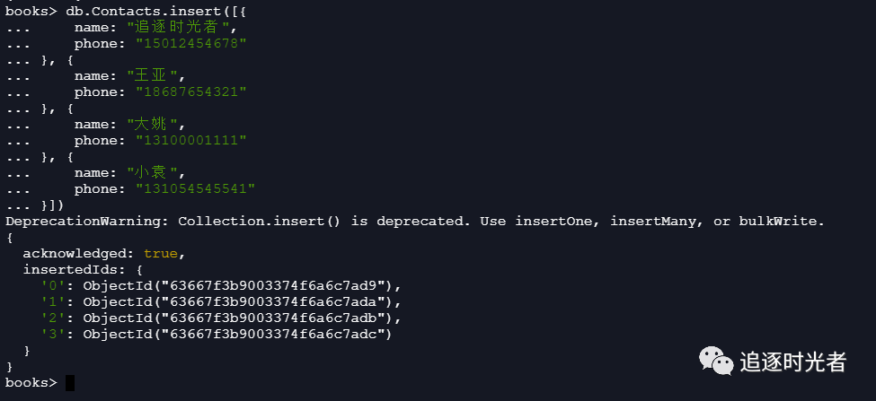Click the ObjectId ending in 7ada

(x=241, y=301)
